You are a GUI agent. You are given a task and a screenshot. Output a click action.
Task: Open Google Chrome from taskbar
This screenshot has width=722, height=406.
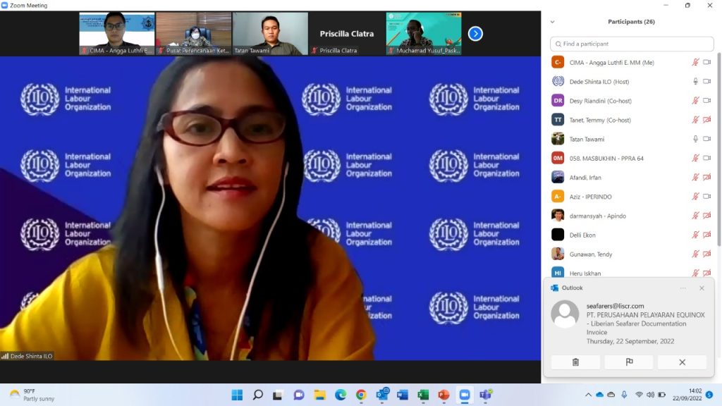tap(361, 395)
